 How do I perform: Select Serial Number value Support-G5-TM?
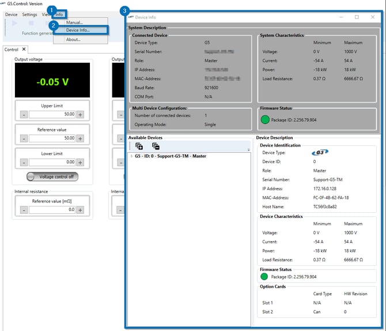(328, 180)
